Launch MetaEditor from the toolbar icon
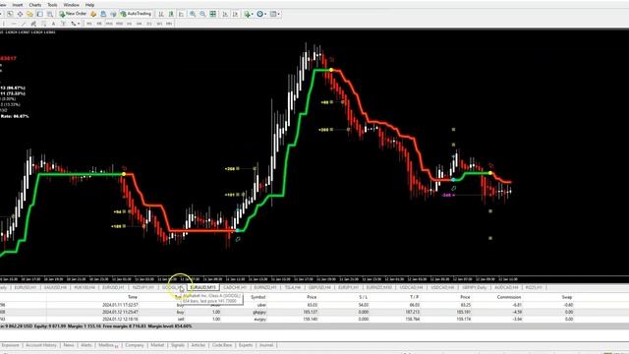 tap(93, 14)
